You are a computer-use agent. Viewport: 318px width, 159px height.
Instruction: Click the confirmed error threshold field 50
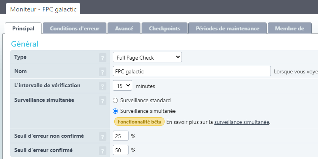[121, 150]
